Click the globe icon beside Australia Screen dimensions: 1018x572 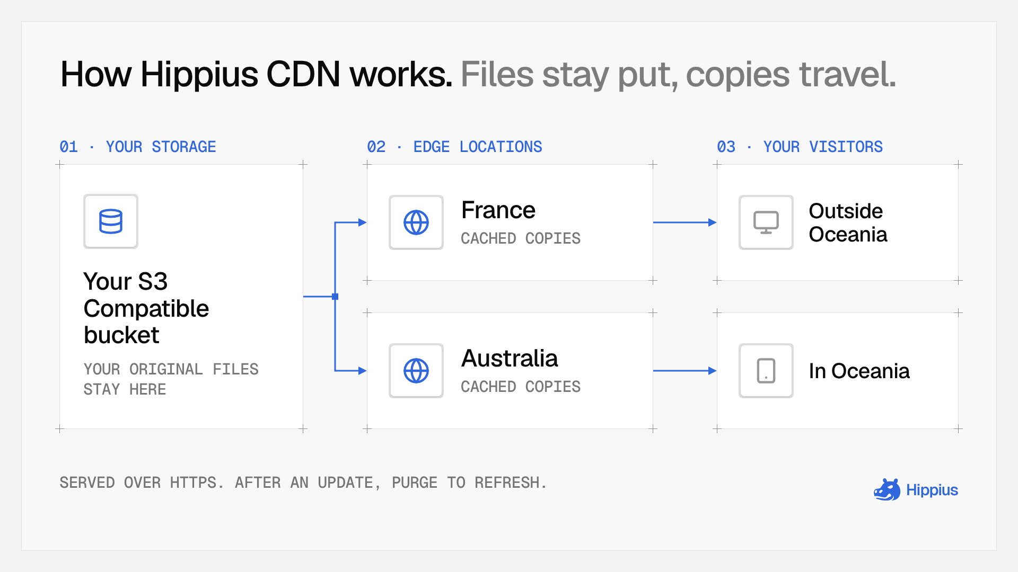point(416,371)
